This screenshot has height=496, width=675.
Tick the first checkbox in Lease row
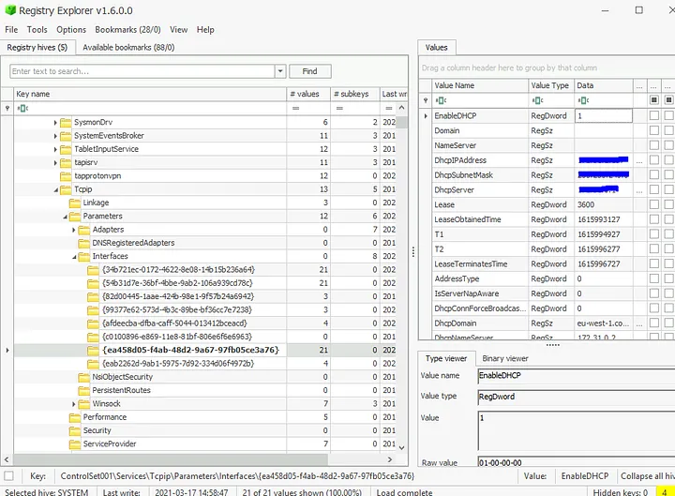coord(654,205)
